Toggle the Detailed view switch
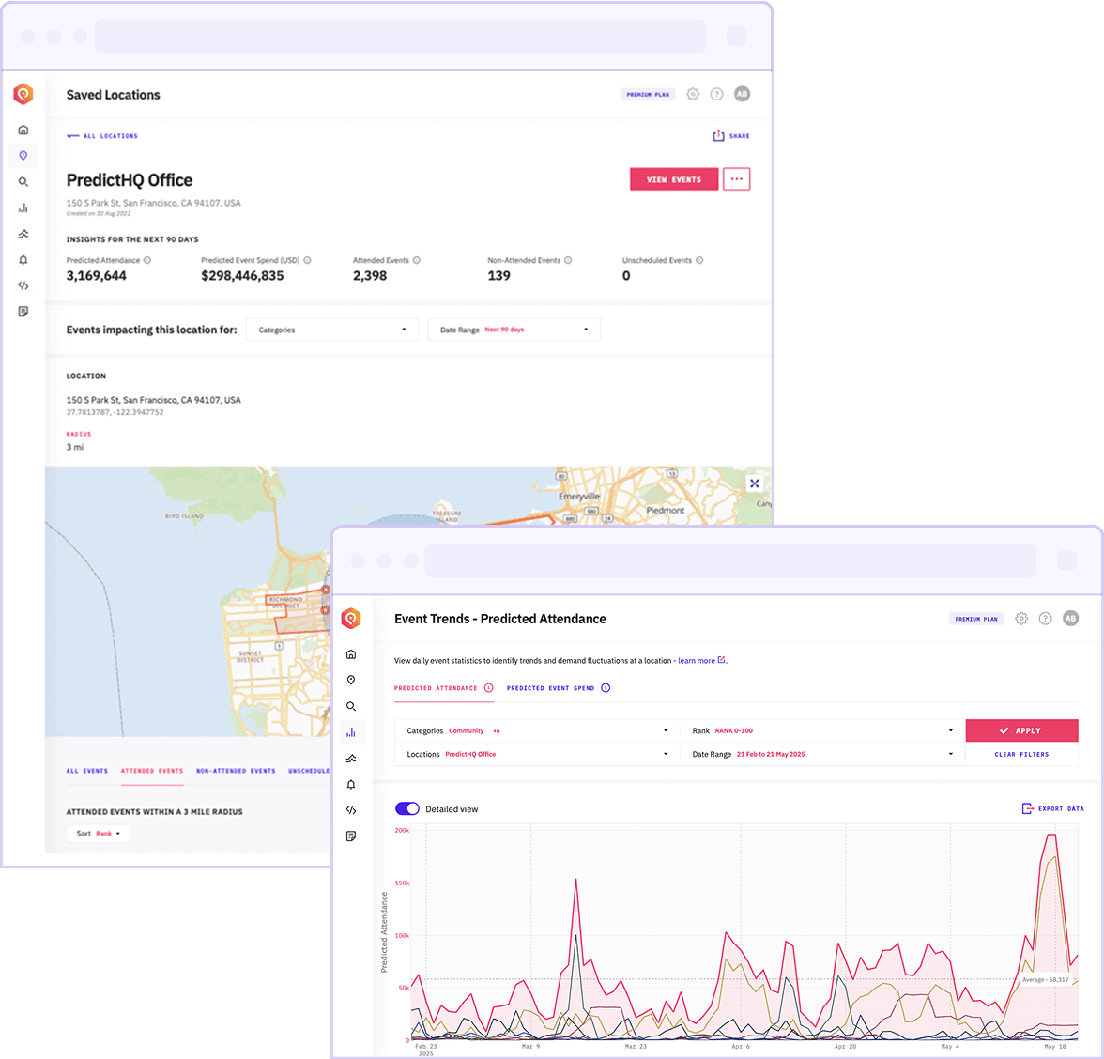The image size is (1104, 1059). pyautogui.click(x=407, y=808)
